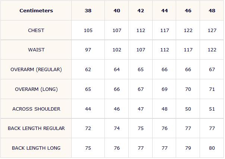Click chest value 127 for size 48
This screenshot has height=159, width=225.
(212, 31)
